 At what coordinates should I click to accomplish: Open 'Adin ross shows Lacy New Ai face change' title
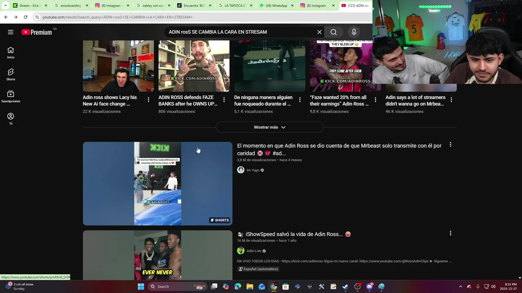(x=110, y=101)
